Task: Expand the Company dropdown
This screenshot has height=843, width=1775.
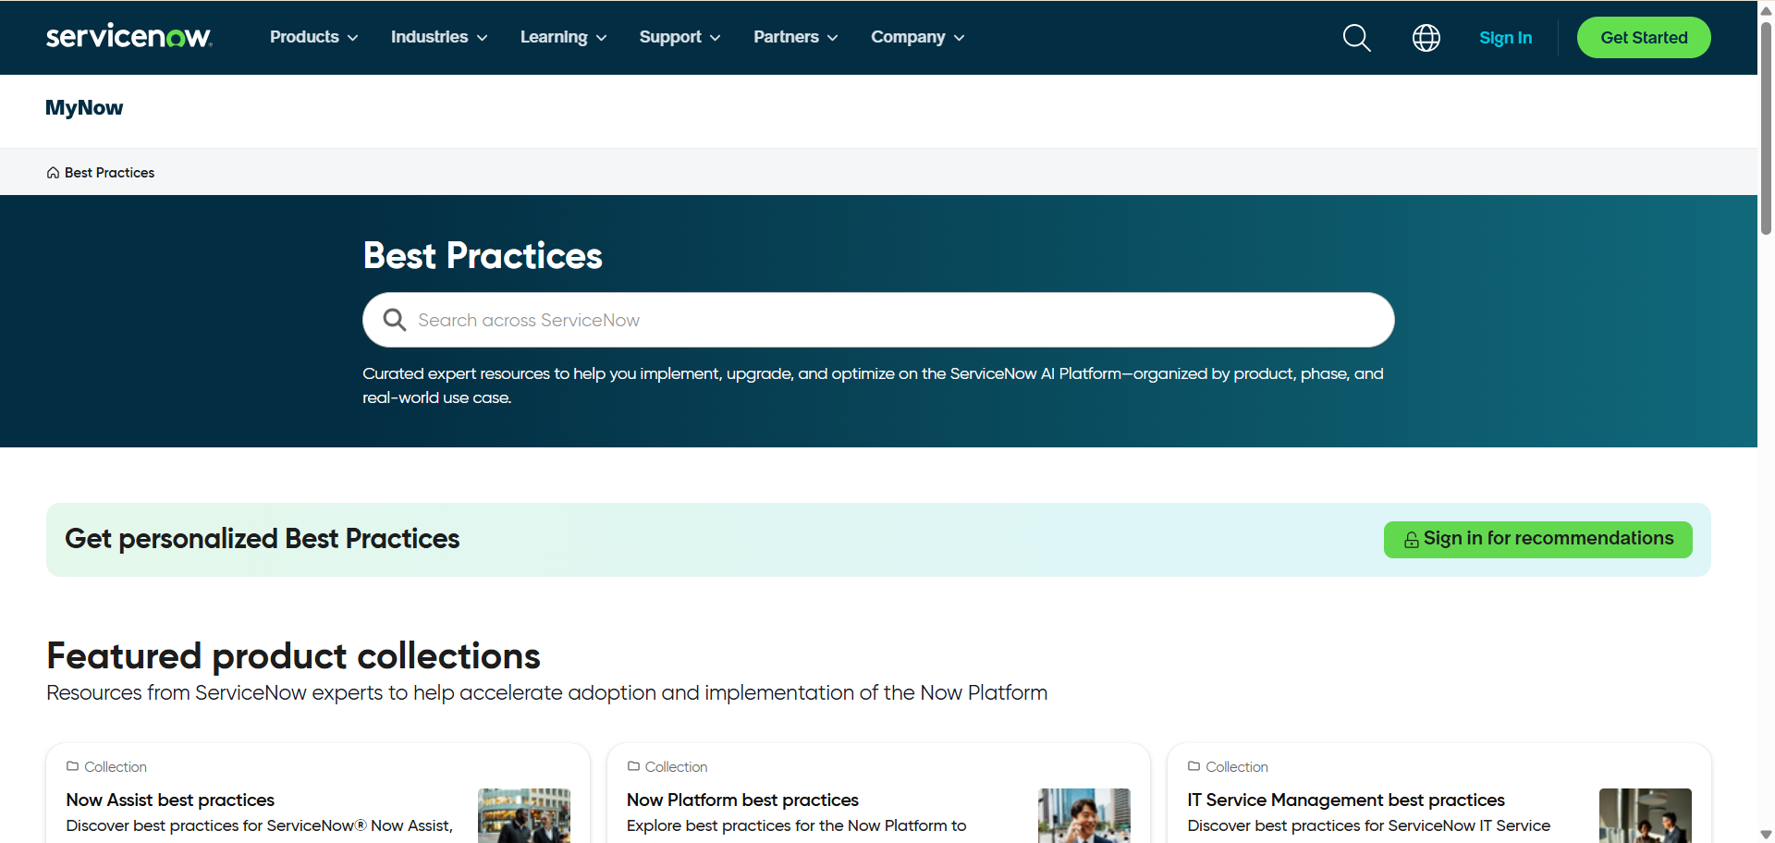Action: (916, 37)
